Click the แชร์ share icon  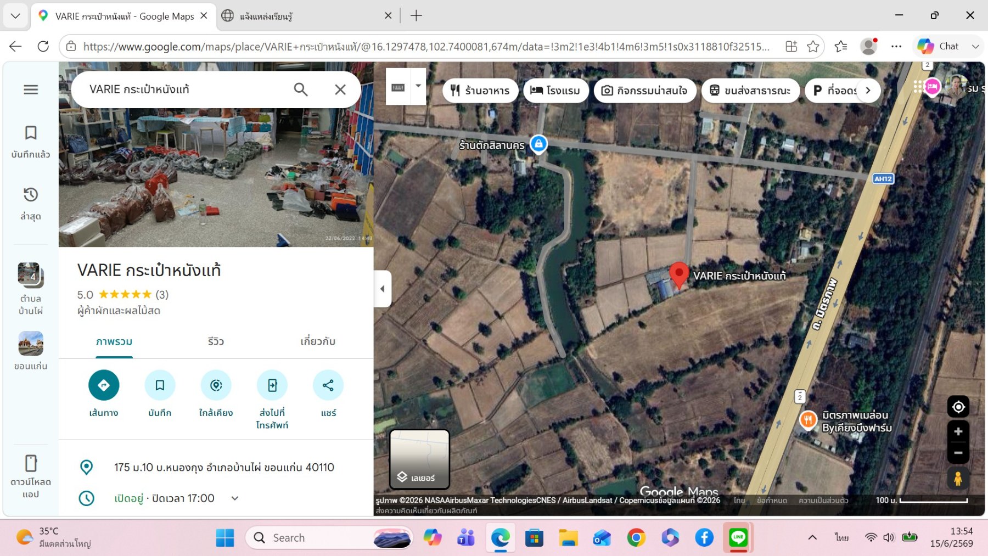point(328,385)
